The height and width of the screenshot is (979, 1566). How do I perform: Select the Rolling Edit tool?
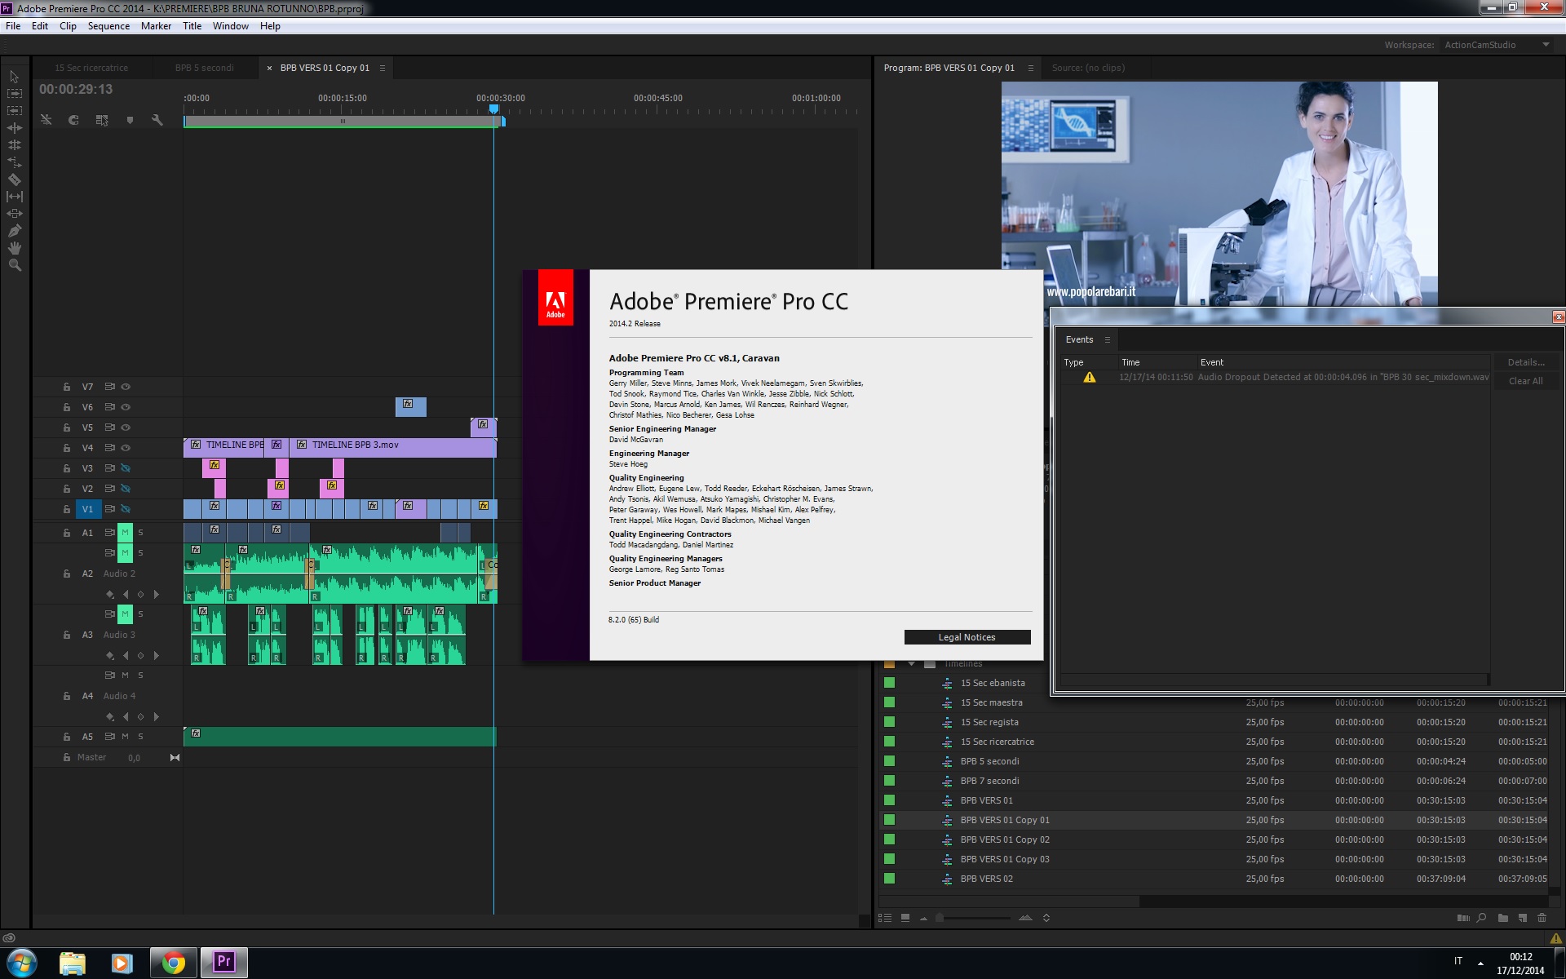[x=14, y=144]
